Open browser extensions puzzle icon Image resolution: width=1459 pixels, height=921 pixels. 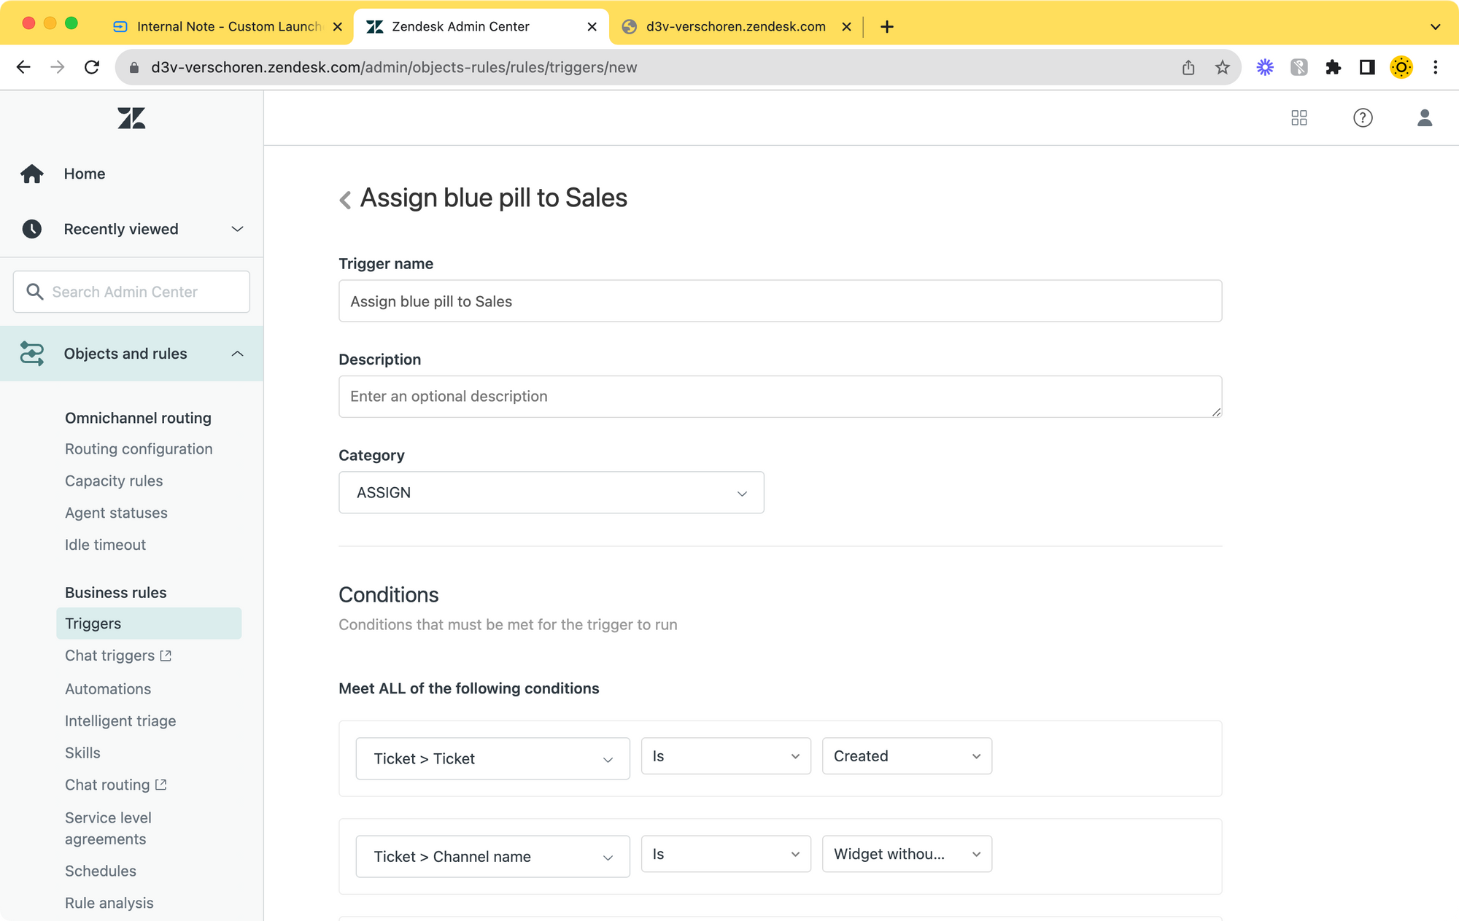[1333, 68]
